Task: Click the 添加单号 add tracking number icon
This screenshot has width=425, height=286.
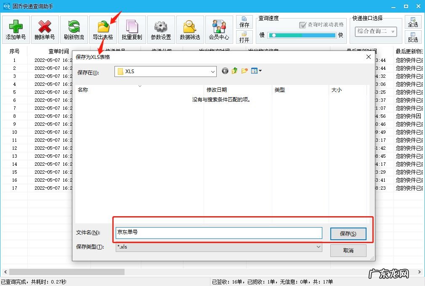Action: click(x=16, y=29)
